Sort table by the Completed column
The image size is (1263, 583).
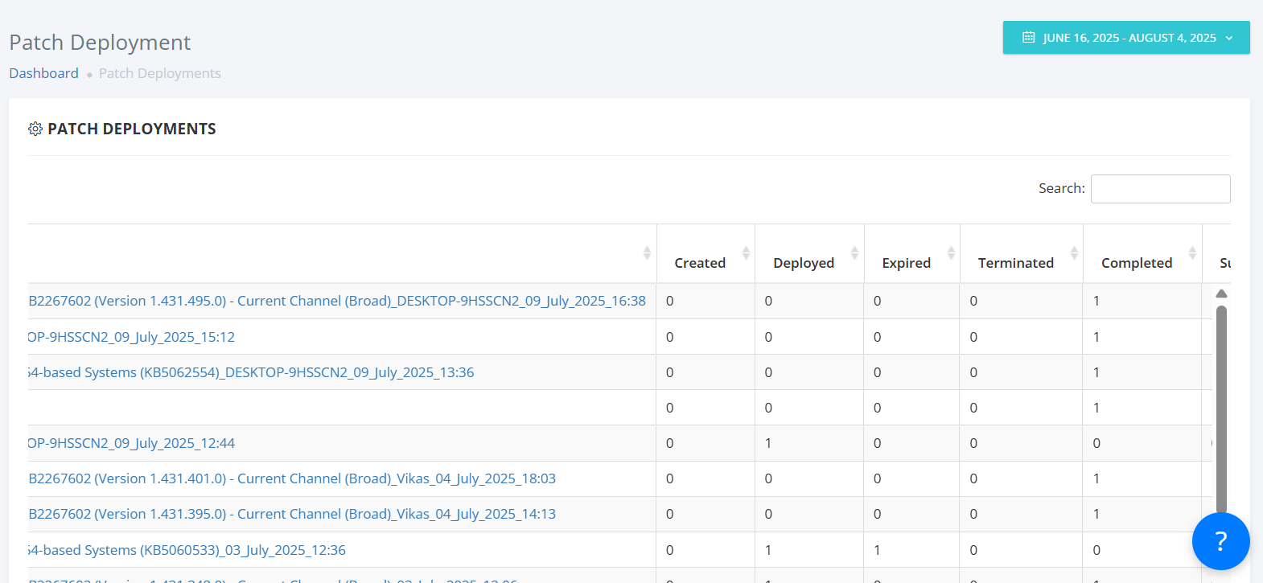1142,253
